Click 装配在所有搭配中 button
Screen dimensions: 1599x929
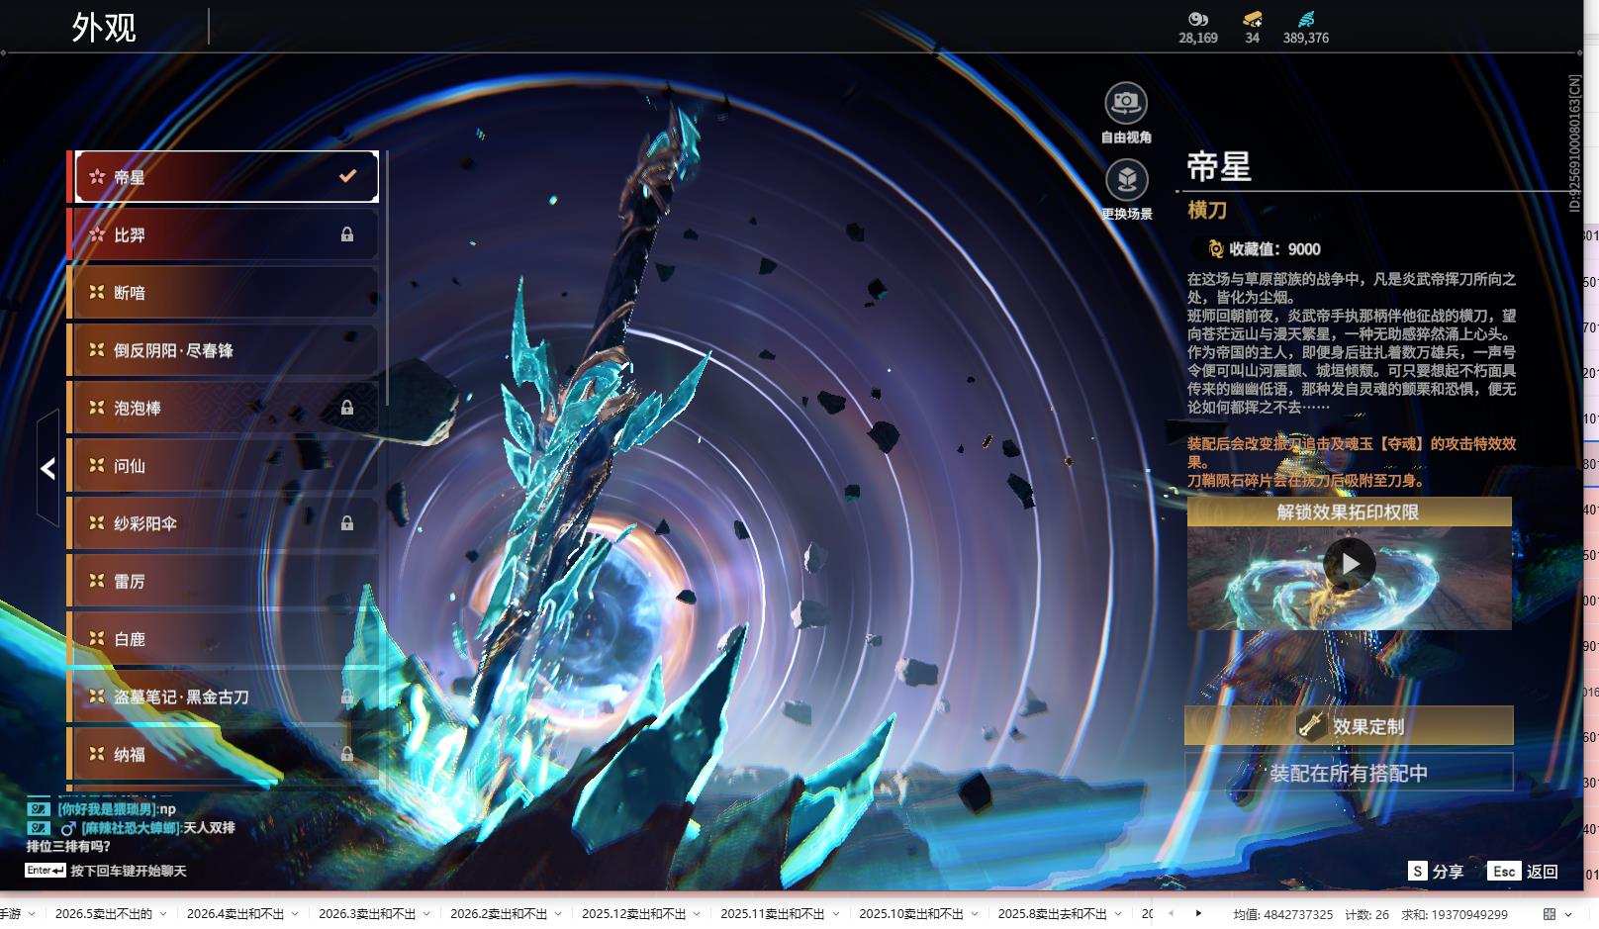(x=1349, y=773)
